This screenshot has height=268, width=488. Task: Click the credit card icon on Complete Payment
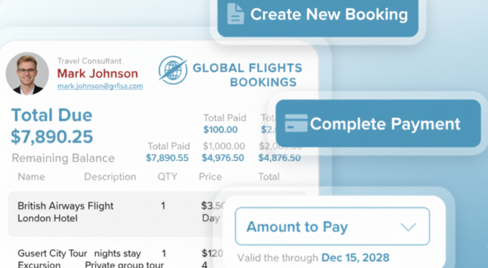click(x=296, y=123)
